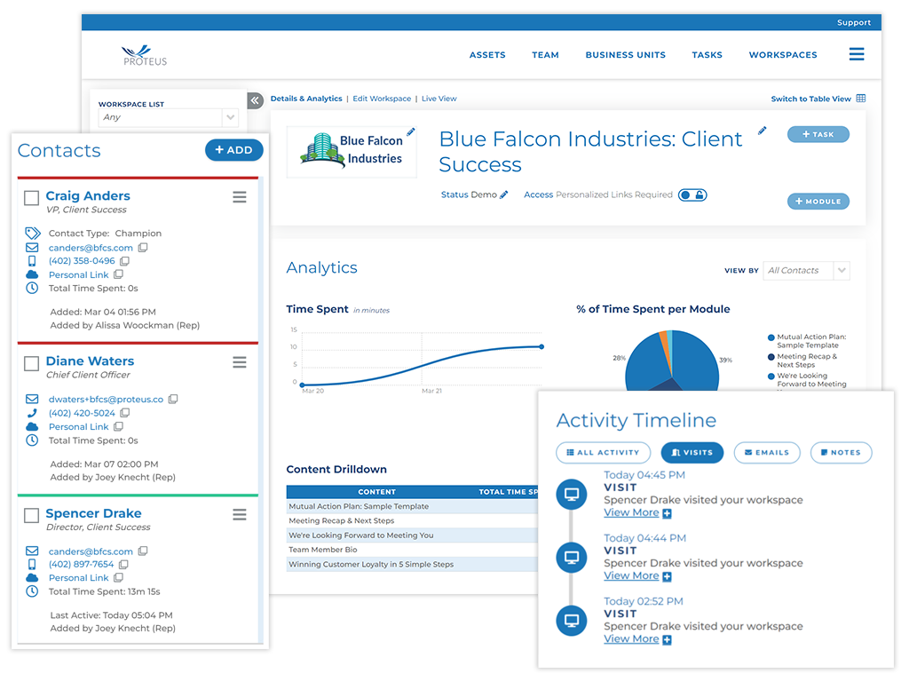The image size is (909, 682).
Task: Open the Assets menu
Action: pos(487,55)
